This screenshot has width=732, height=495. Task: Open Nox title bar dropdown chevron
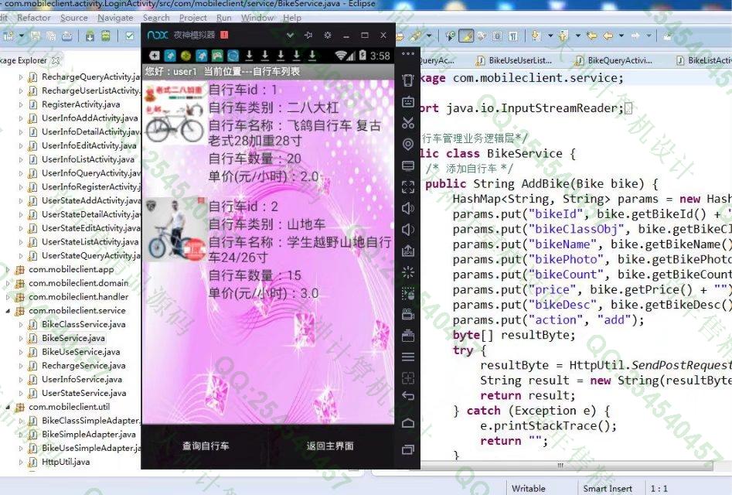290,35
